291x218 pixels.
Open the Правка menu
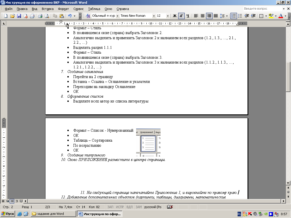click(22, 9)
